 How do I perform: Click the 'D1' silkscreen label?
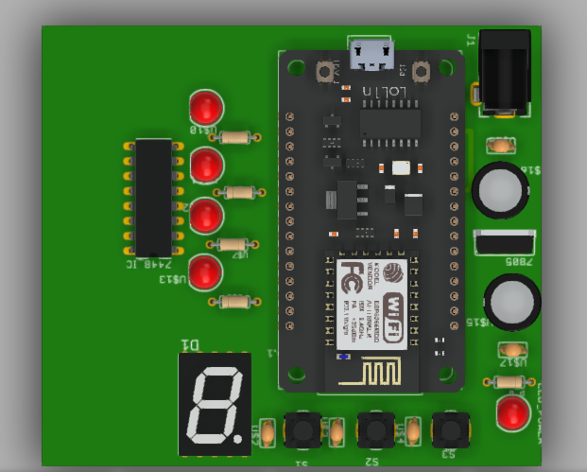click(190, 345)
